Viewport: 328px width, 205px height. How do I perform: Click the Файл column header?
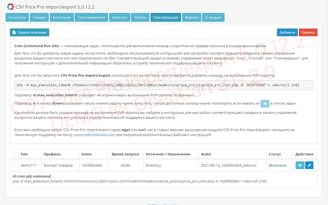pos(206,154)
